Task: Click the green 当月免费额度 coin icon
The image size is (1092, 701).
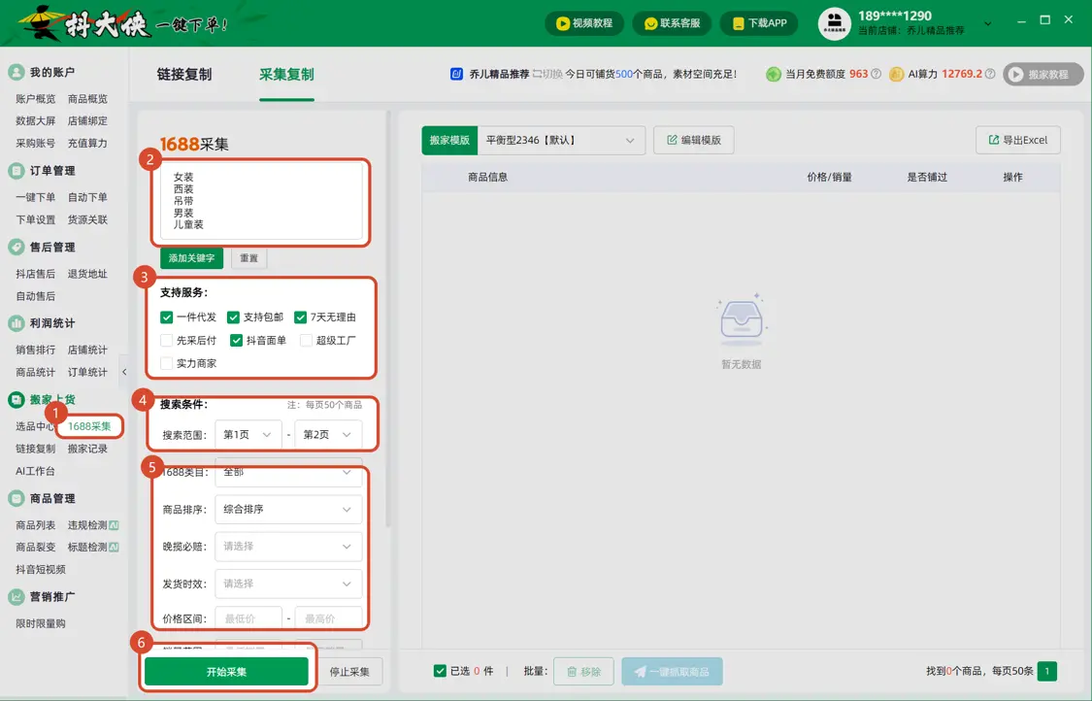Action: (773, 74)
